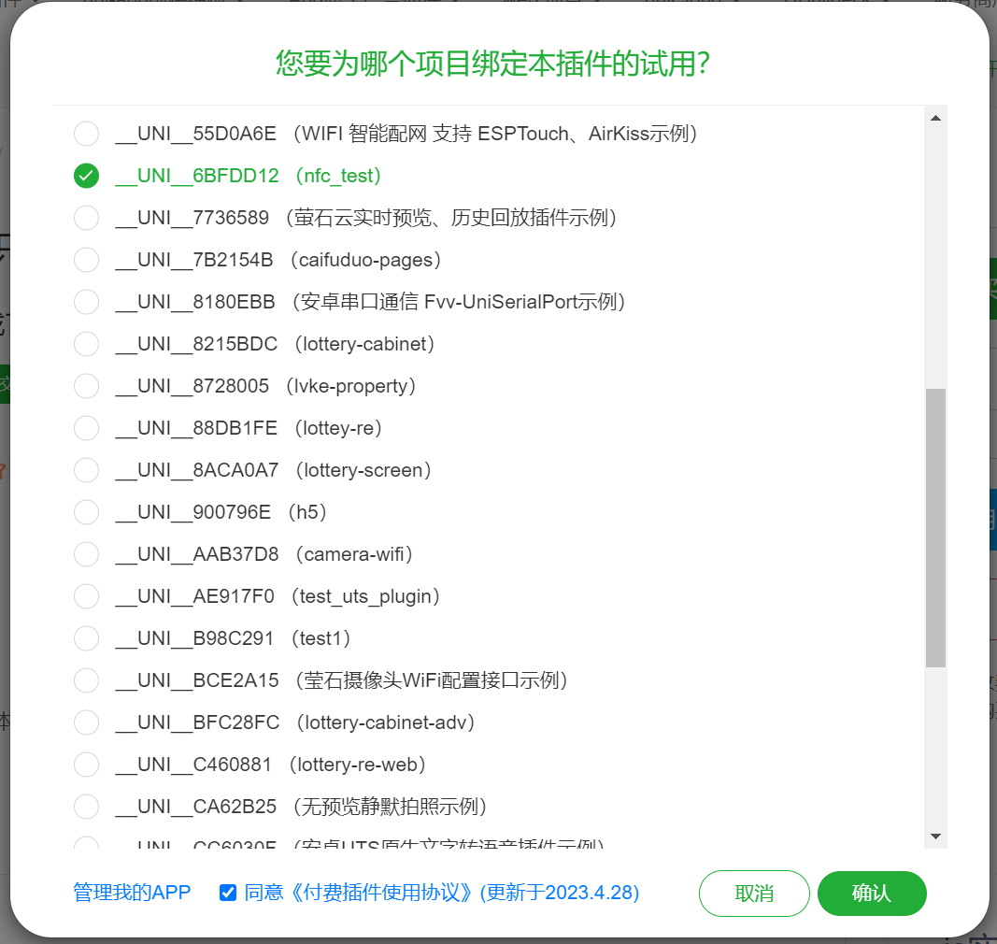Select the lottey-re project option
This screenshot has width=997, height=944.
click(x=86, y=428)
